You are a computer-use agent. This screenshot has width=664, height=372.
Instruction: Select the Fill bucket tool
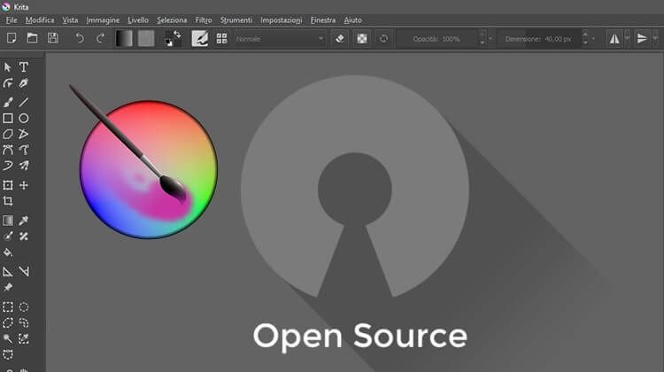pos(8,252)
